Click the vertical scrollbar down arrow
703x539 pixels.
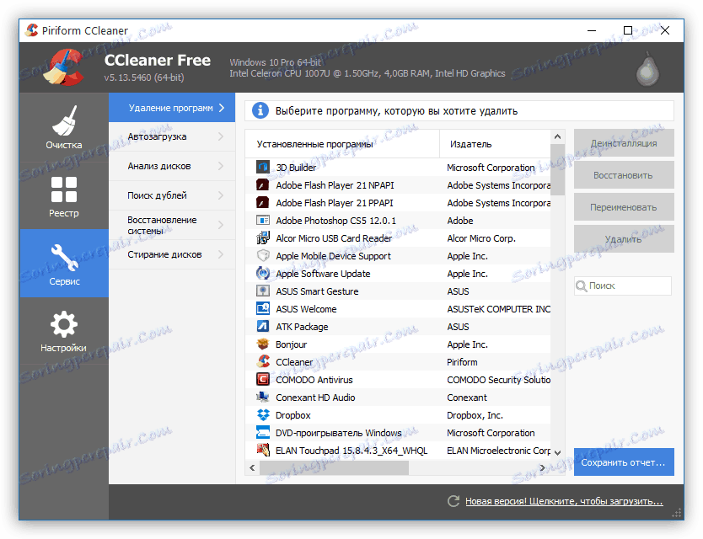coord(557,453)
